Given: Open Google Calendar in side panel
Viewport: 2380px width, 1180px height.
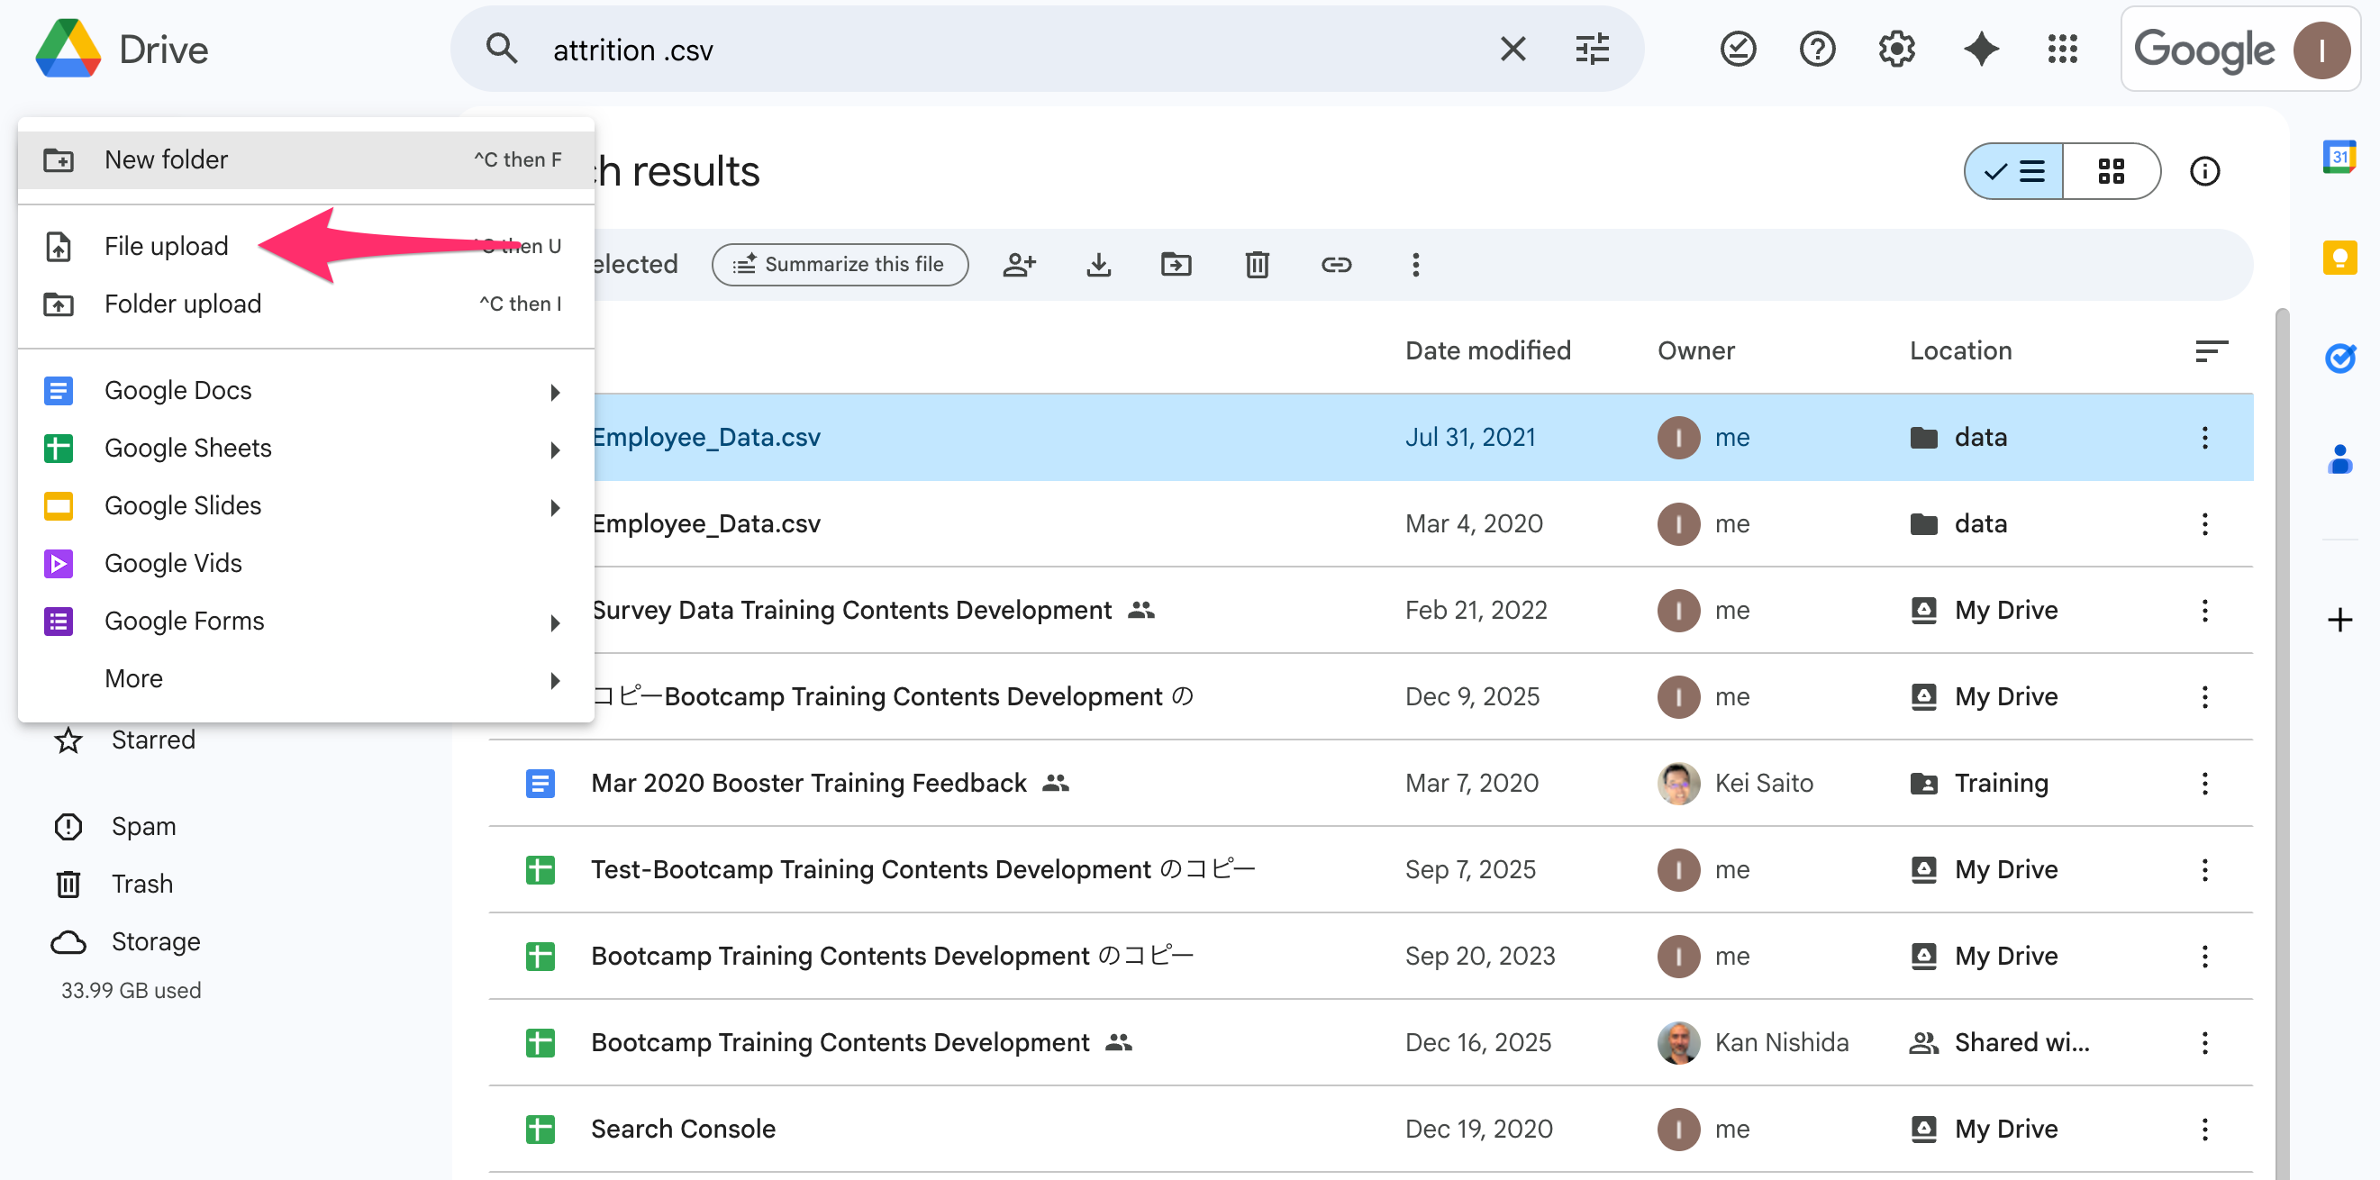Looking at the screenshot, I should (x=2339, y=157).
